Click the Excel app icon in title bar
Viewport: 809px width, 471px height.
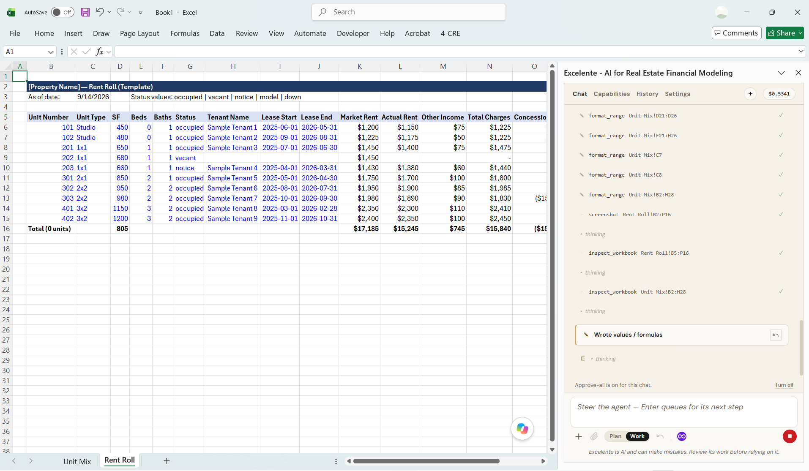(x=11, y=12)
